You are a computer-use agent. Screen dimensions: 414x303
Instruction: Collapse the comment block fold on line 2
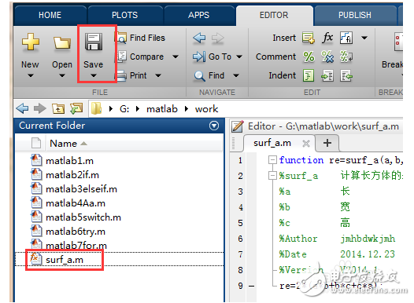click(272, 175)
